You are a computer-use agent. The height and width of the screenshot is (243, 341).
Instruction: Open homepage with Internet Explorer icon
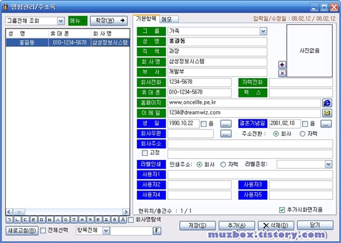[327, 102]
